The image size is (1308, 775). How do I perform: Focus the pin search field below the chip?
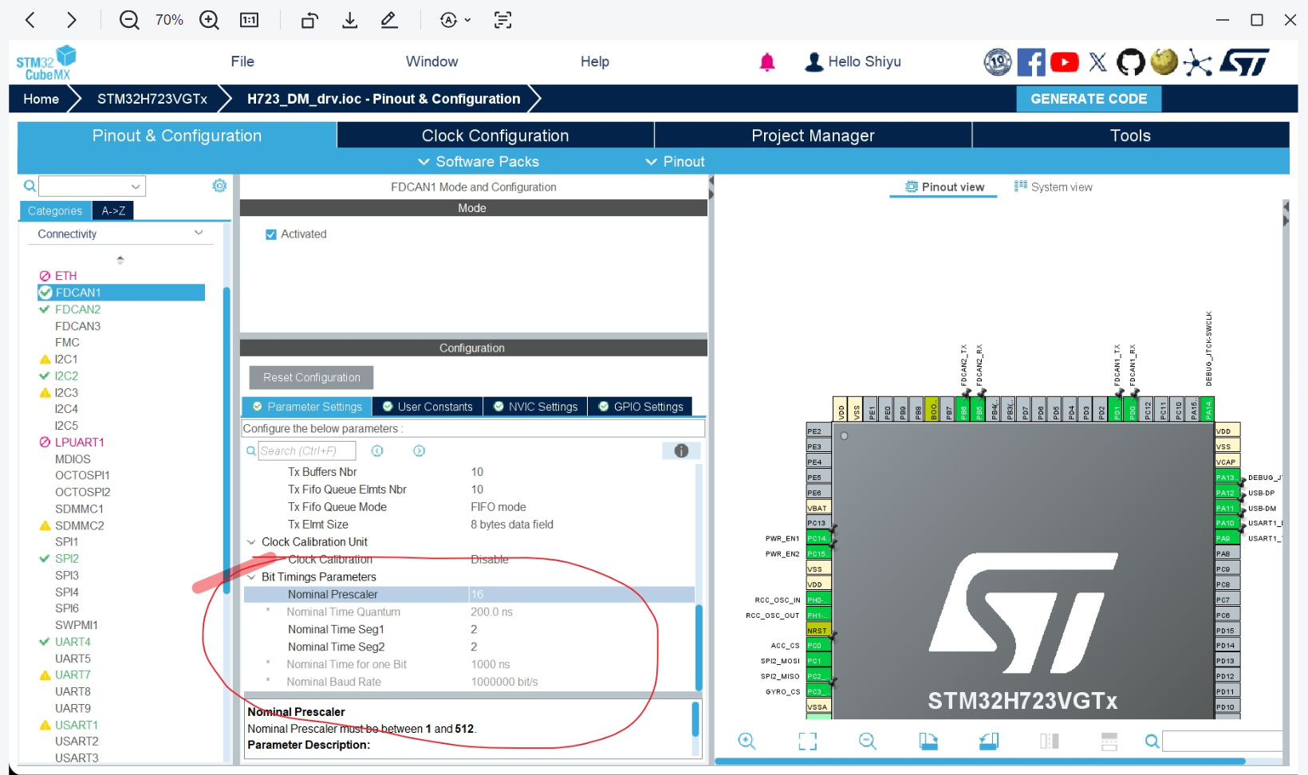[1222, 742]
